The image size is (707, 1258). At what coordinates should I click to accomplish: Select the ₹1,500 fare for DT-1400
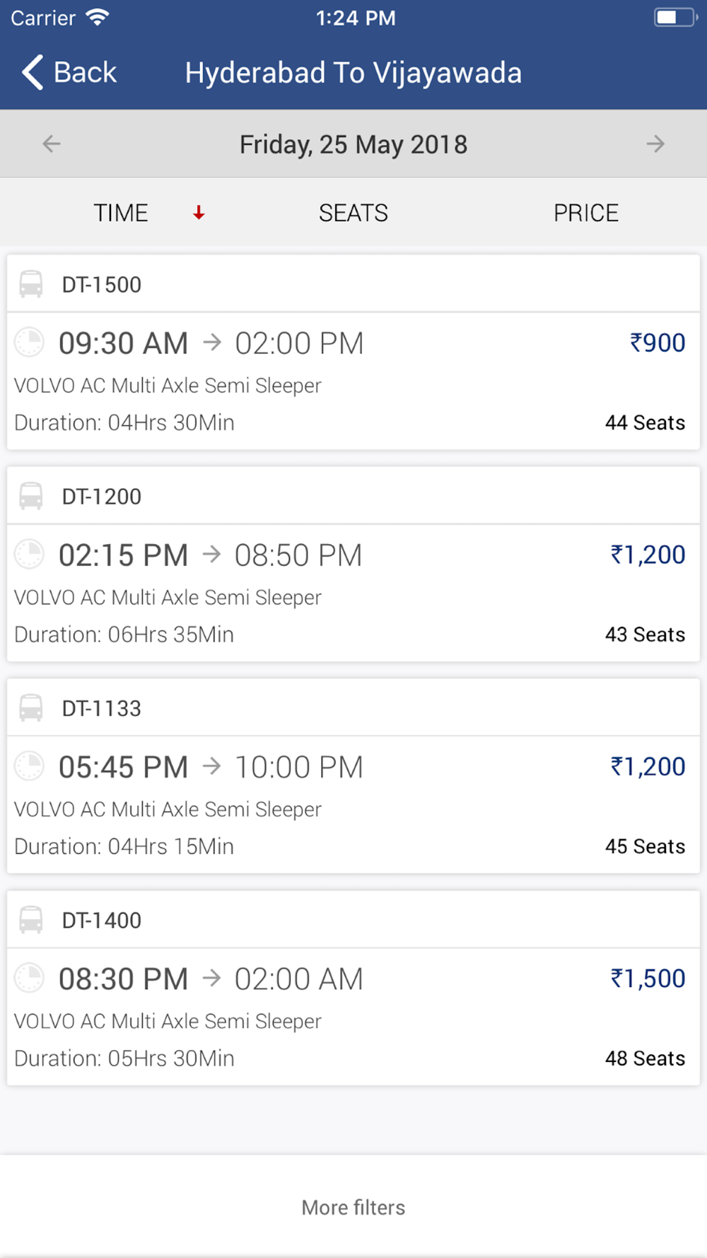648,979
